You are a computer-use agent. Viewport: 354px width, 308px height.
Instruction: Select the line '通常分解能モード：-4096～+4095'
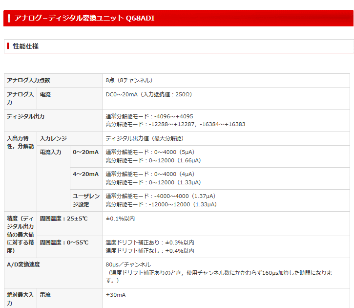149,116
